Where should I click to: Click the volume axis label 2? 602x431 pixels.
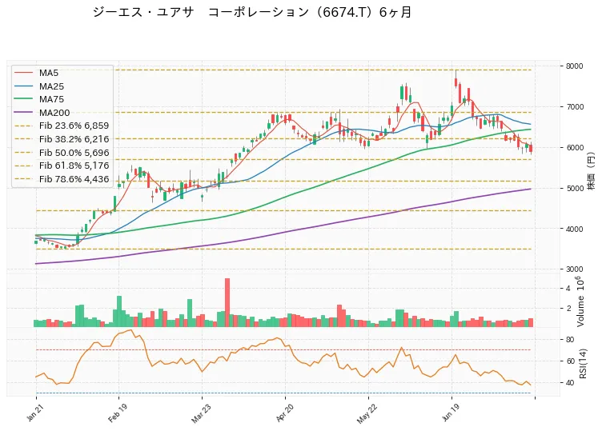point(568,309)
